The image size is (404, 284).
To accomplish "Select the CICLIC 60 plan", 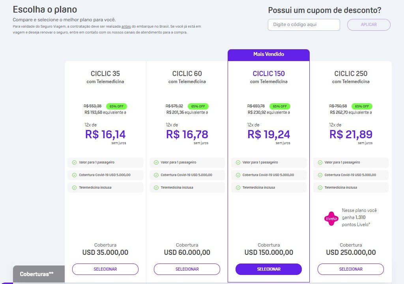I will 187,269.
